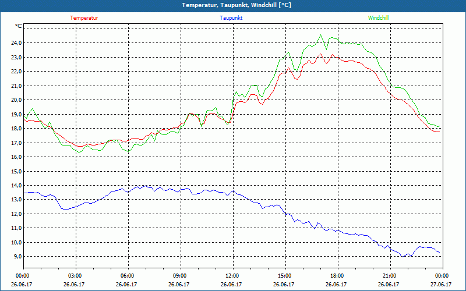The height and width of the screenshot is (291, 466).
Task: Click the 10,0 y-axis value
Action: [17, 242]
